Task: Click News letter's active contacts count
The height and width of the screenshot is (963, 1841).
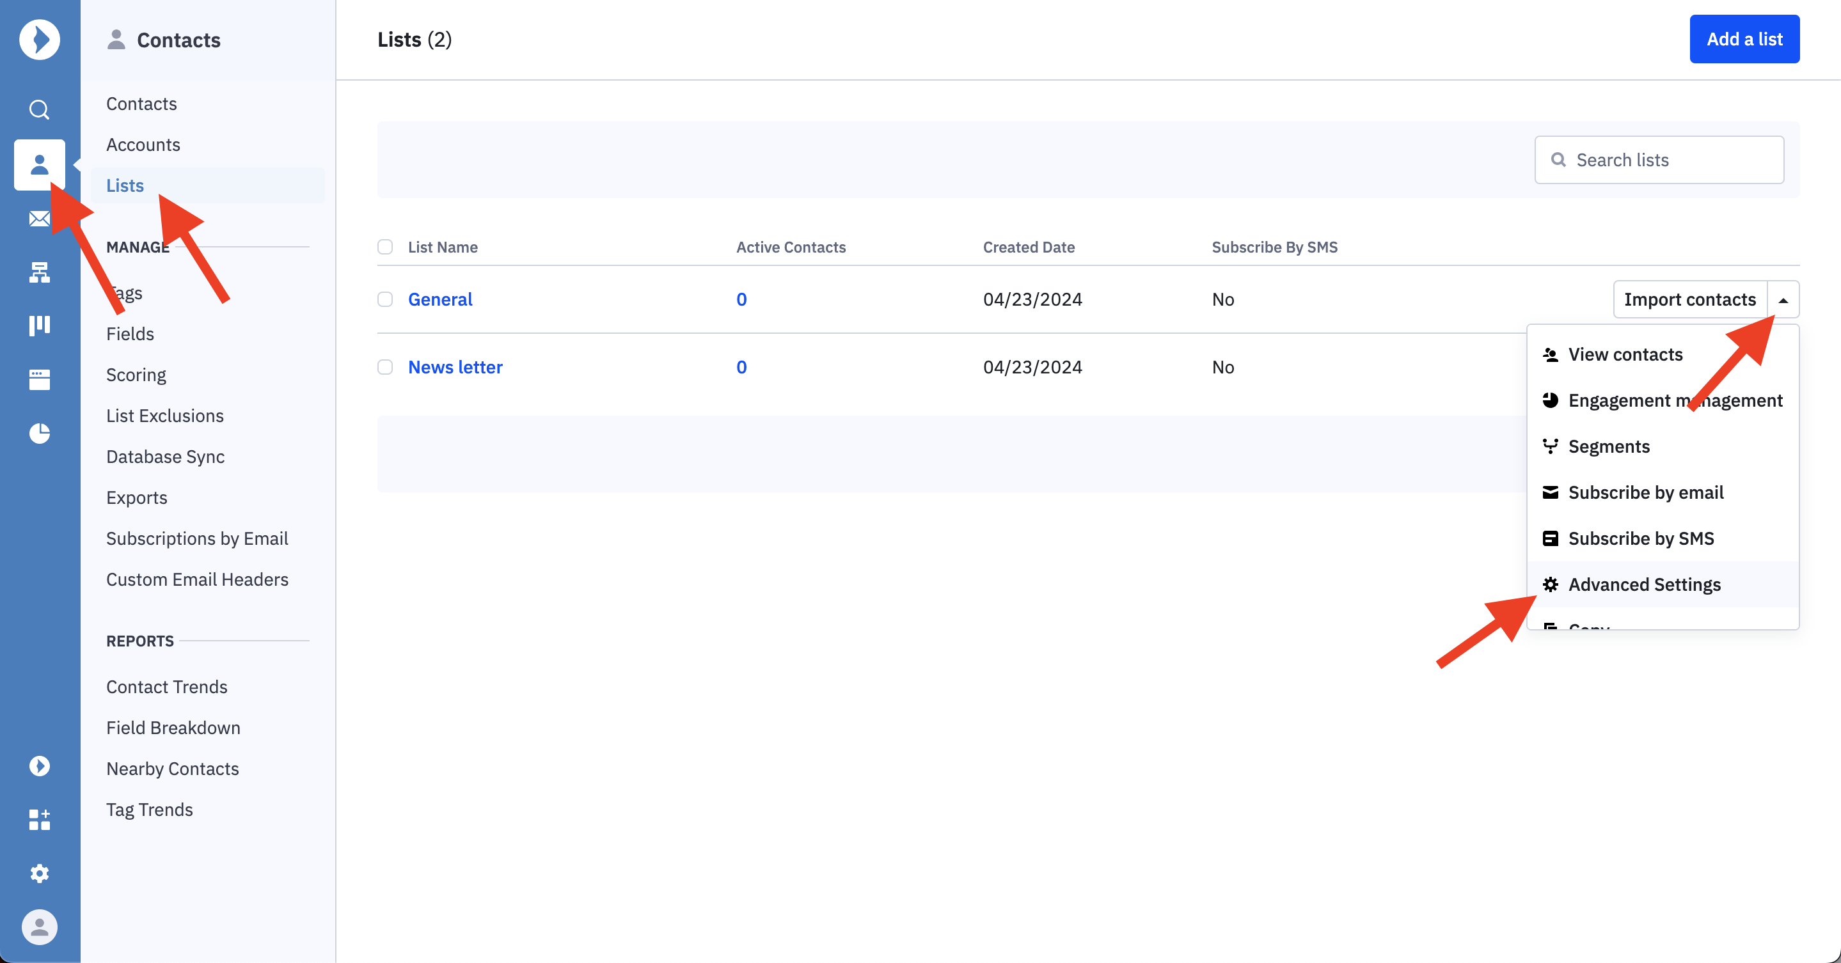Action: (741, 367)
